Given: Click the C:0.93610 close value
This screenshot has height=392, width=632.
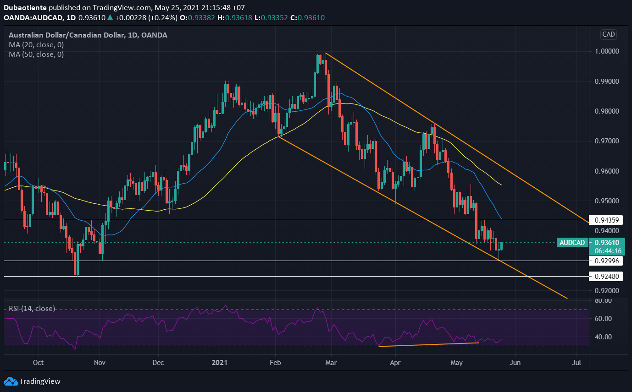Looking at the screenshot, I should [x=307, y=17].
